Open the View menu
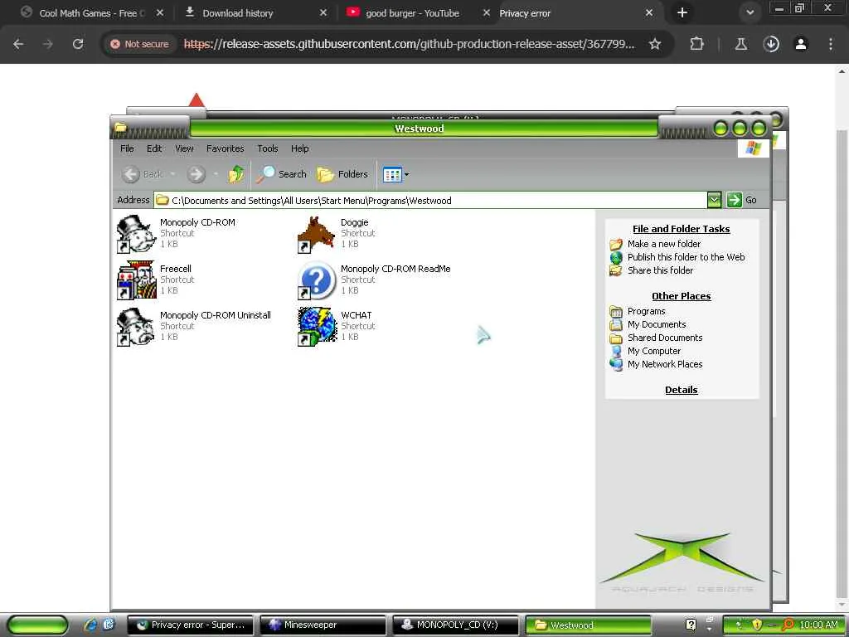849x637 pixels. 184,148
